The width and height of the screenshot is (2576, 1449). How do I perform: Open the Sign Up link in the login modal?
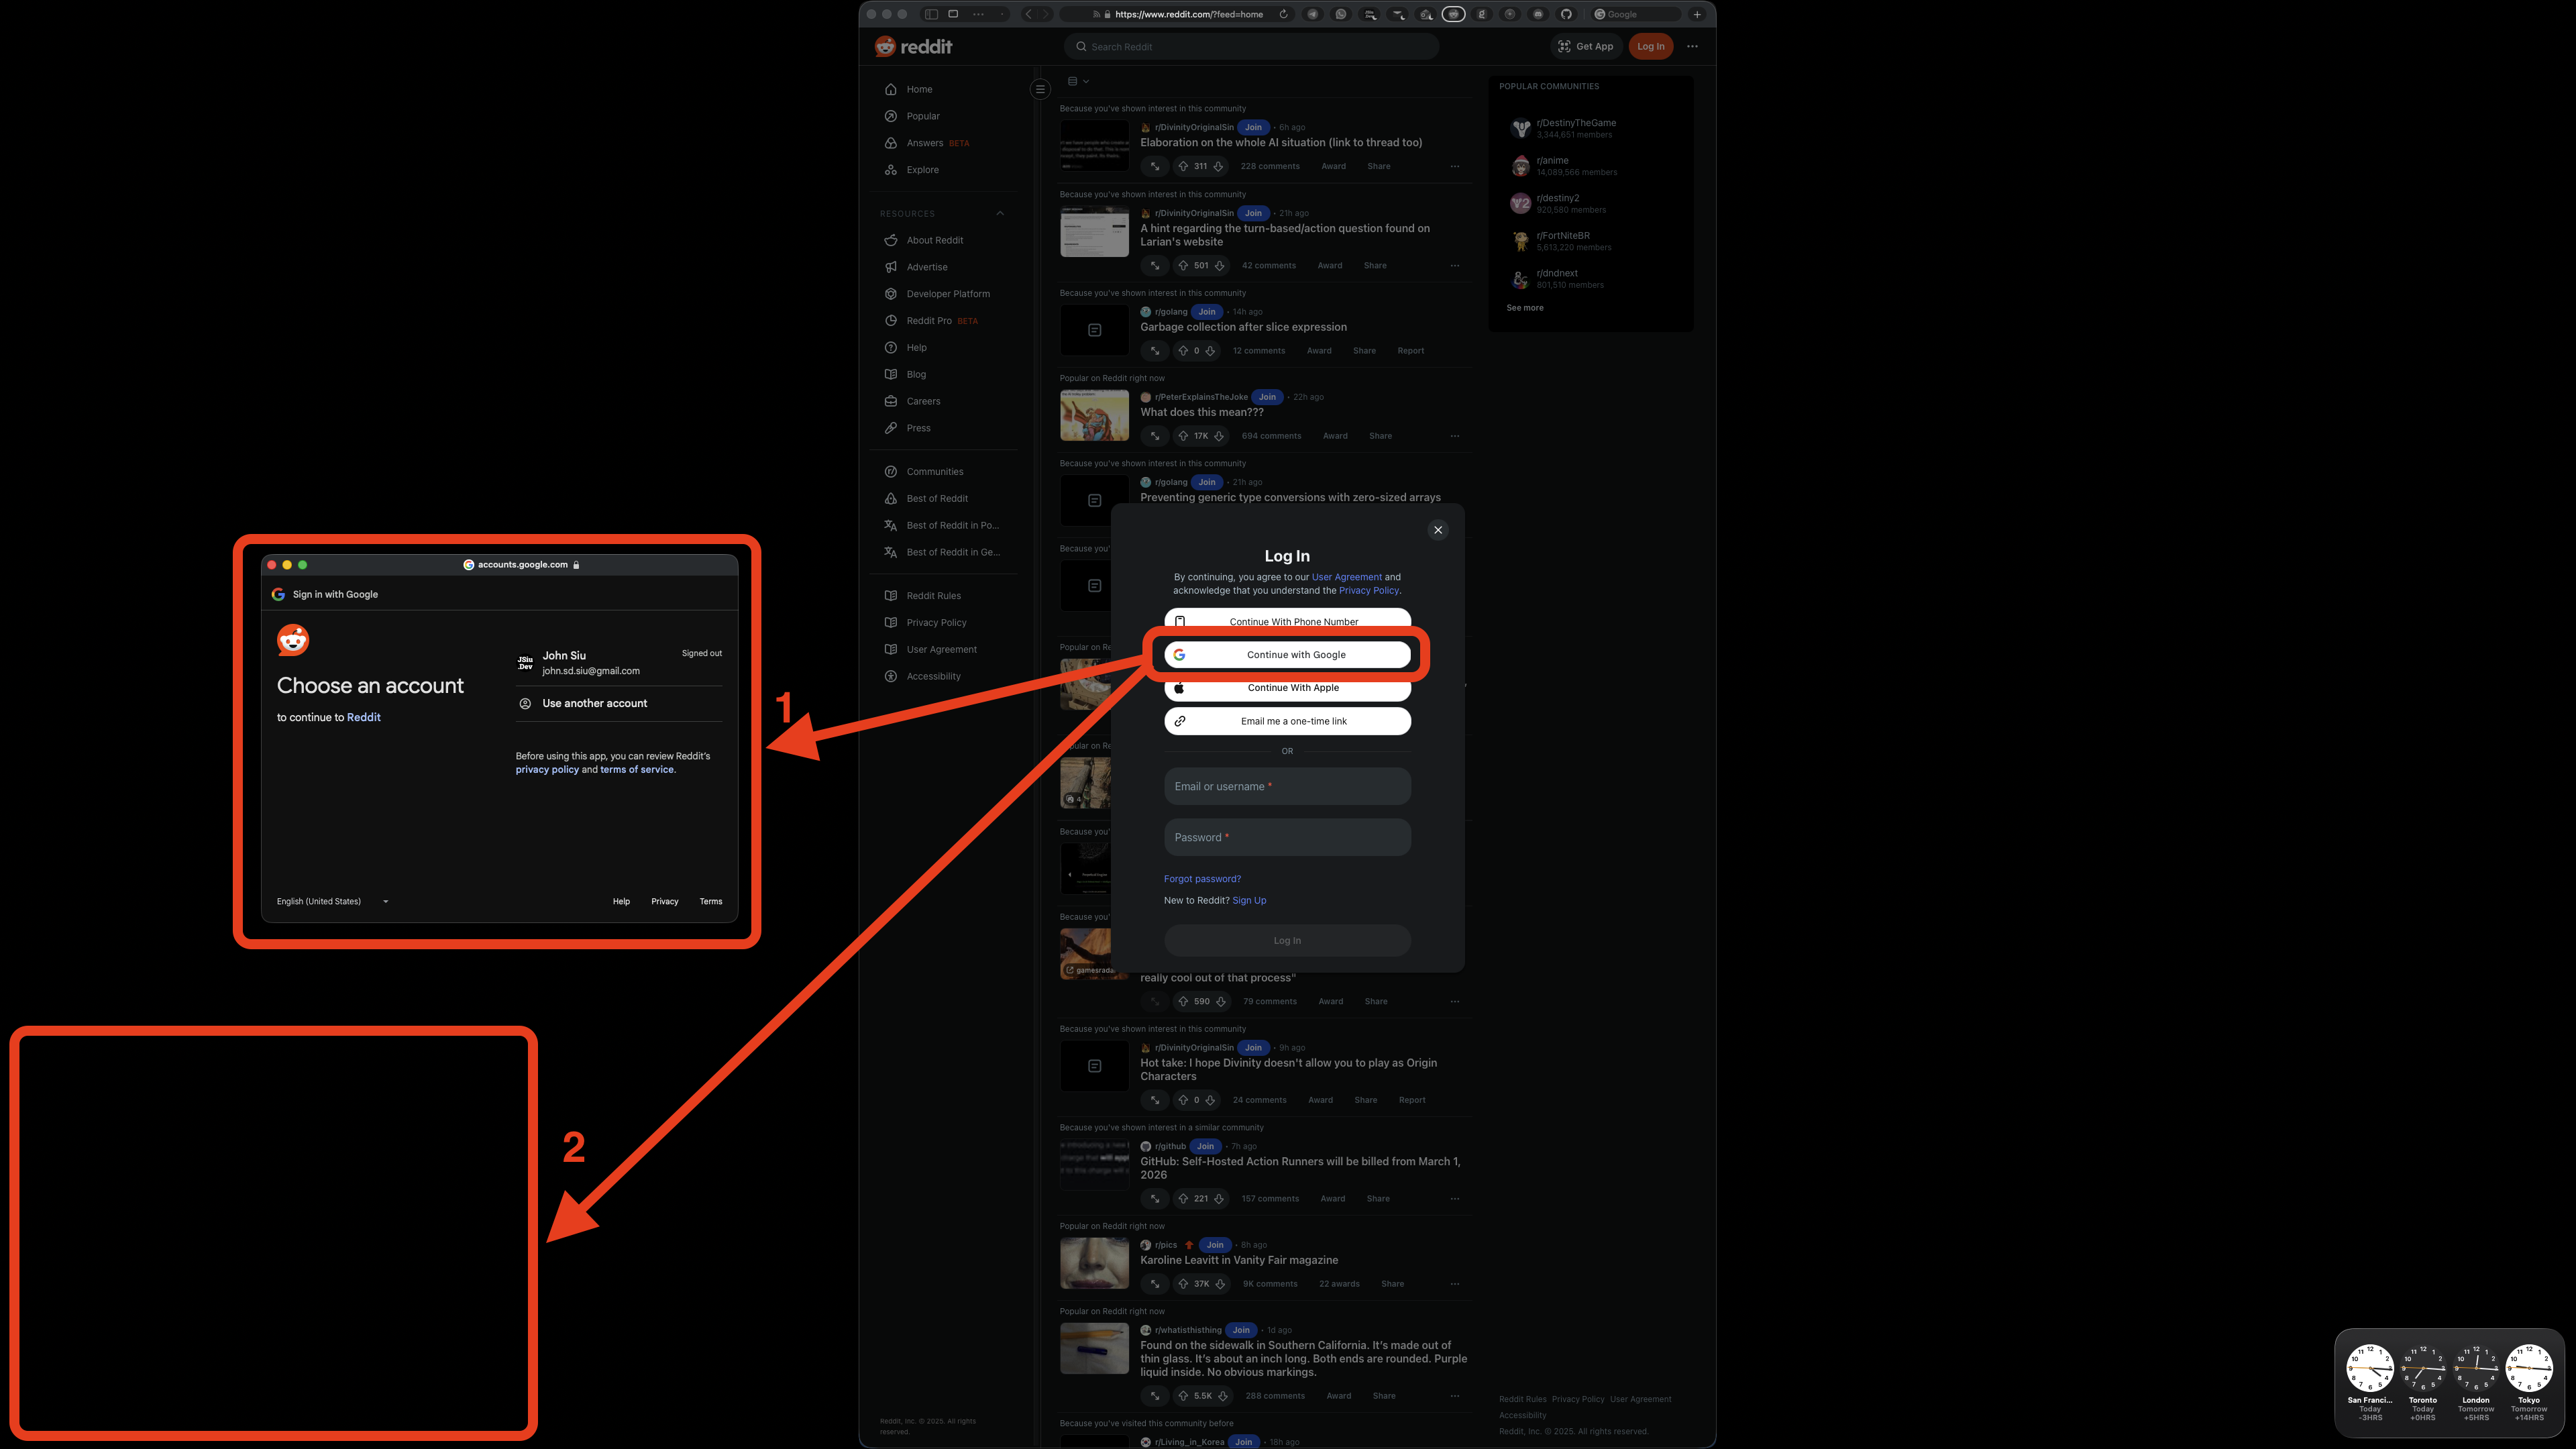[1249, 900]
